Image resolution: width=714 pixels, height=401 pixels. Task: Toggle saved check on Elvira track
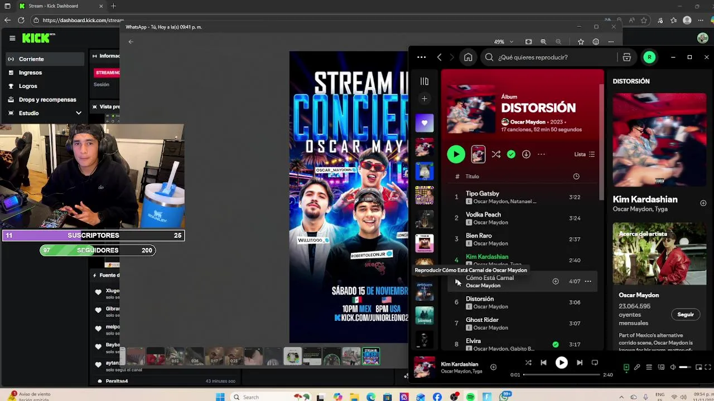[x=556, y=344]
